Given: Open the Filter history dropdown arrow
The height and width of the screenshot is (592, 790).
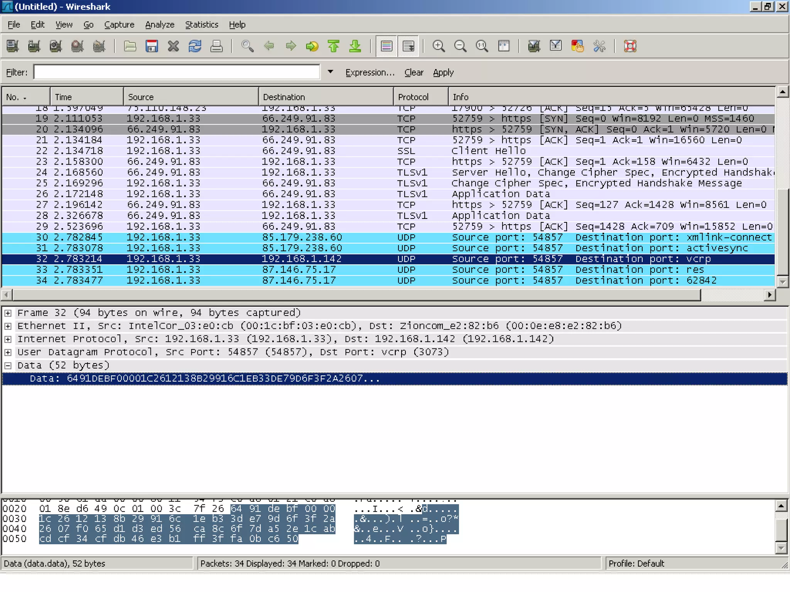Looking at the screenshot, I should tap(330, 72).
